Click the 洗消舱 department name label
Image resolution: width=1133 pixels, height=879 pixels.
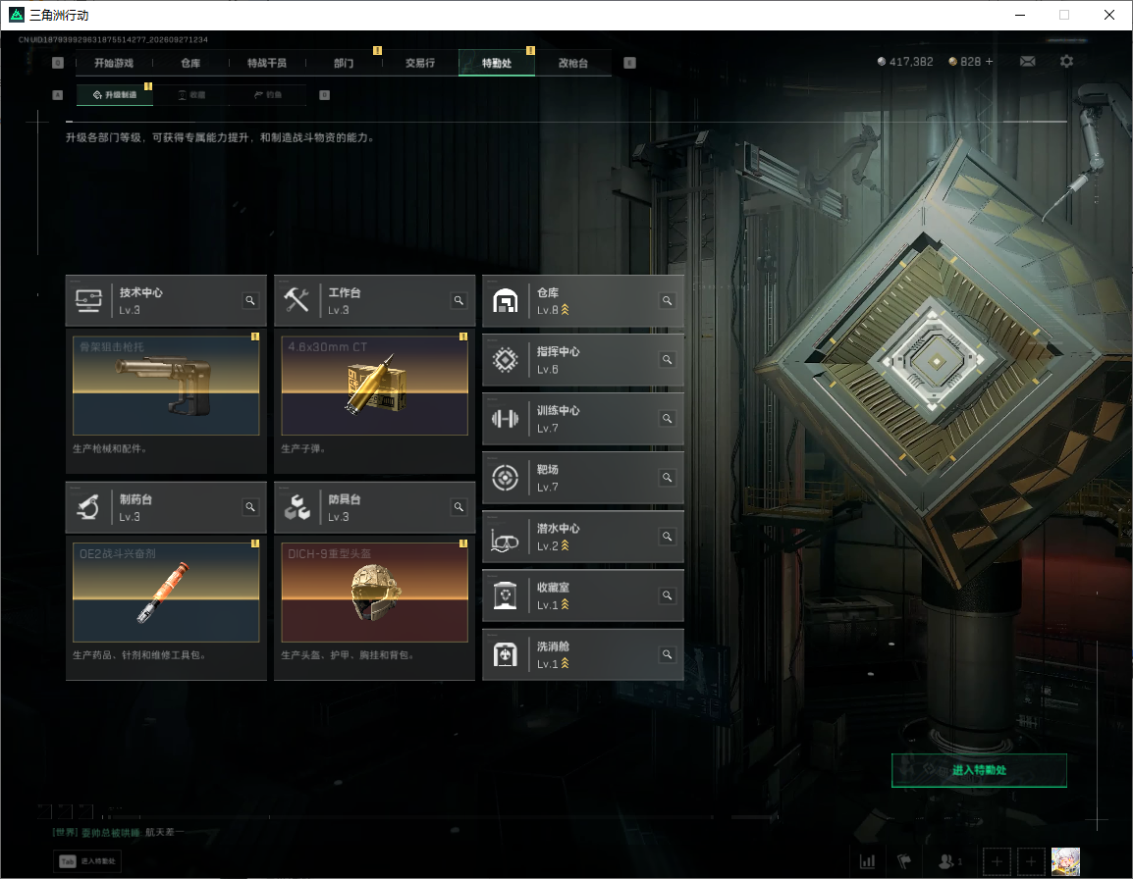pos(553,646)
